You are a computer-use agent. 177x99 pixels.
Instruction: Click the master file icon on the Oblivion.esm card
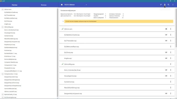pyautogui.click(x=166, y=29)
